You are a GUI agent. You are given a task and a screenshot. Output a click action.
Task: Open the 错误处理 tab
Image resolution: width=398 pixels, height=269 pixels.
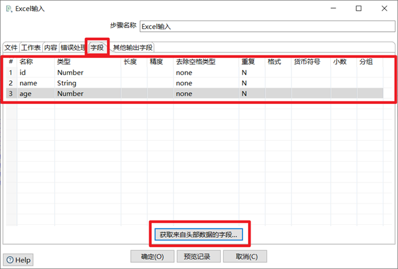tap(73, 47)
